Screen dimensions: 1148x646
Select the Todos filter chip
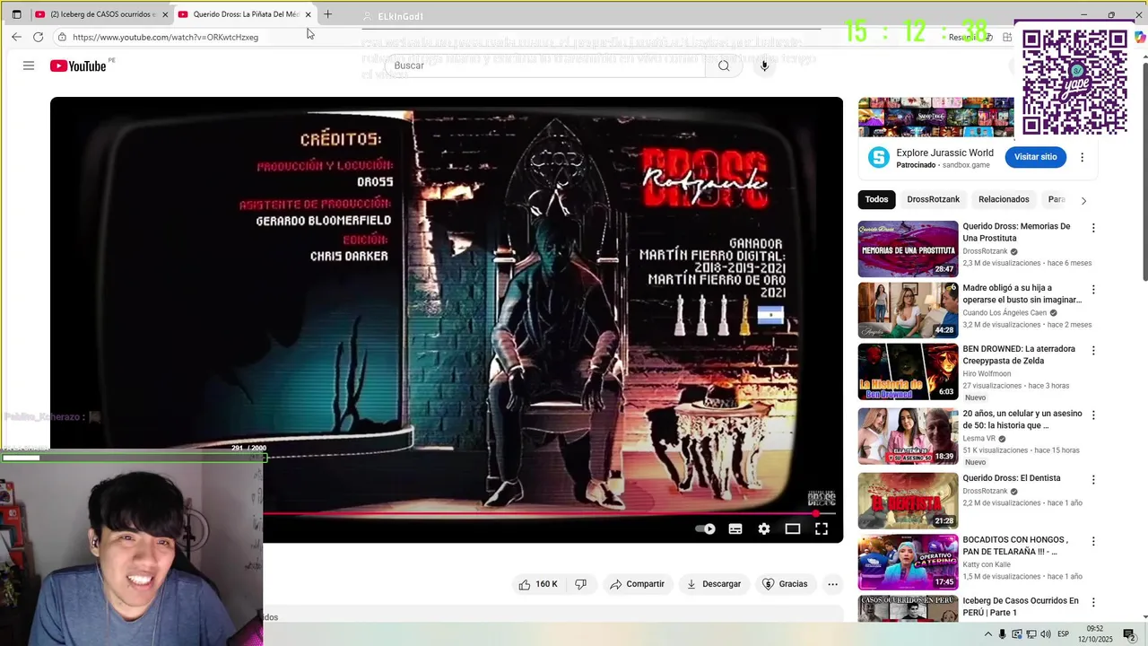[876, 199]
